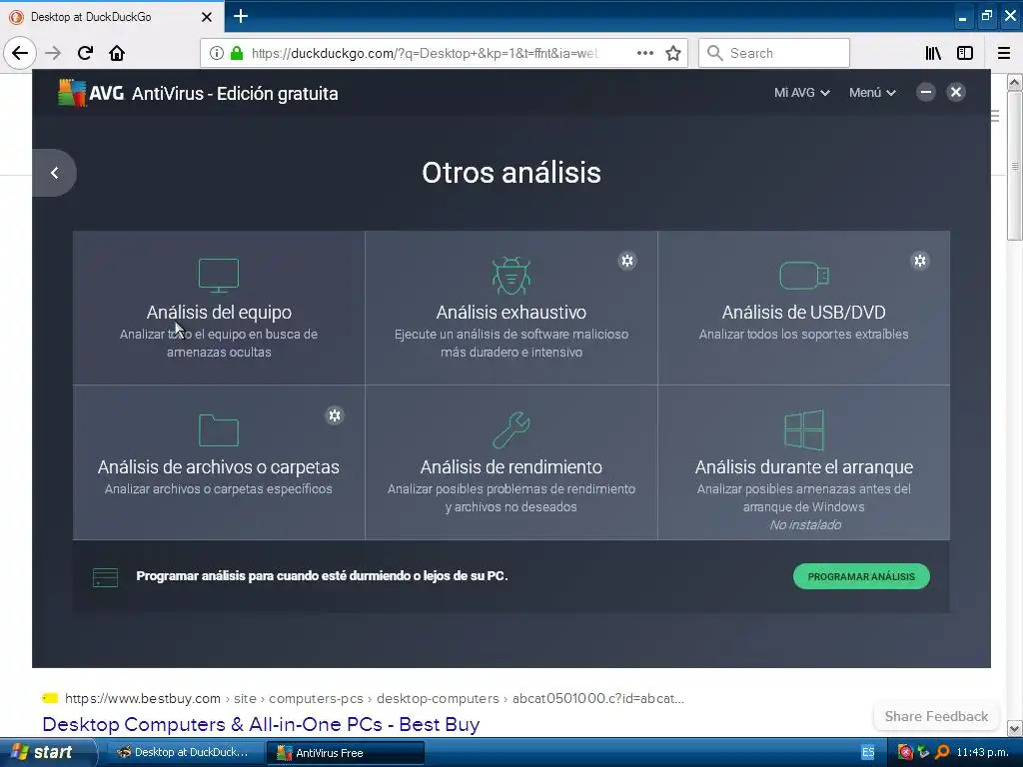Click Firefox back navigation button
Viewport: 1023px width, 767px height.
tap(20, 53)
